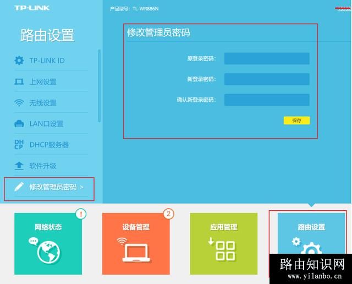Open the 应用管理 tile
This screenshot has width=352, height=284.
[224, 244]
